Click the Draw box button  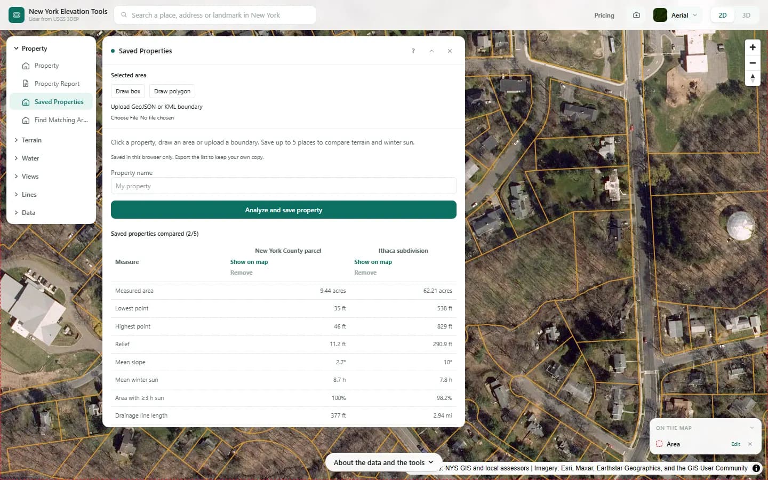coord(128,91)
